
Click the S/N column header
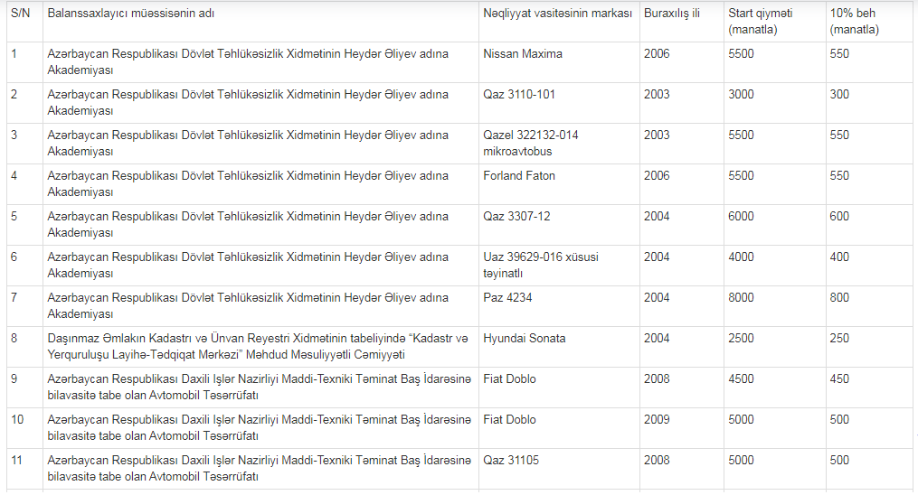point(24,22)
